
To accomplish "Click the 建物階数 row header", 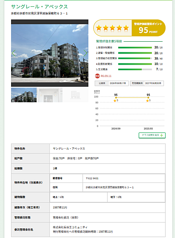I will pyautogui.click(x=31, y=197).
